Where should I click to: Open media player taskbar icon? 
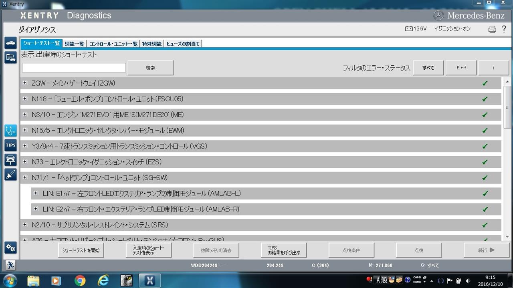[57, 281]
